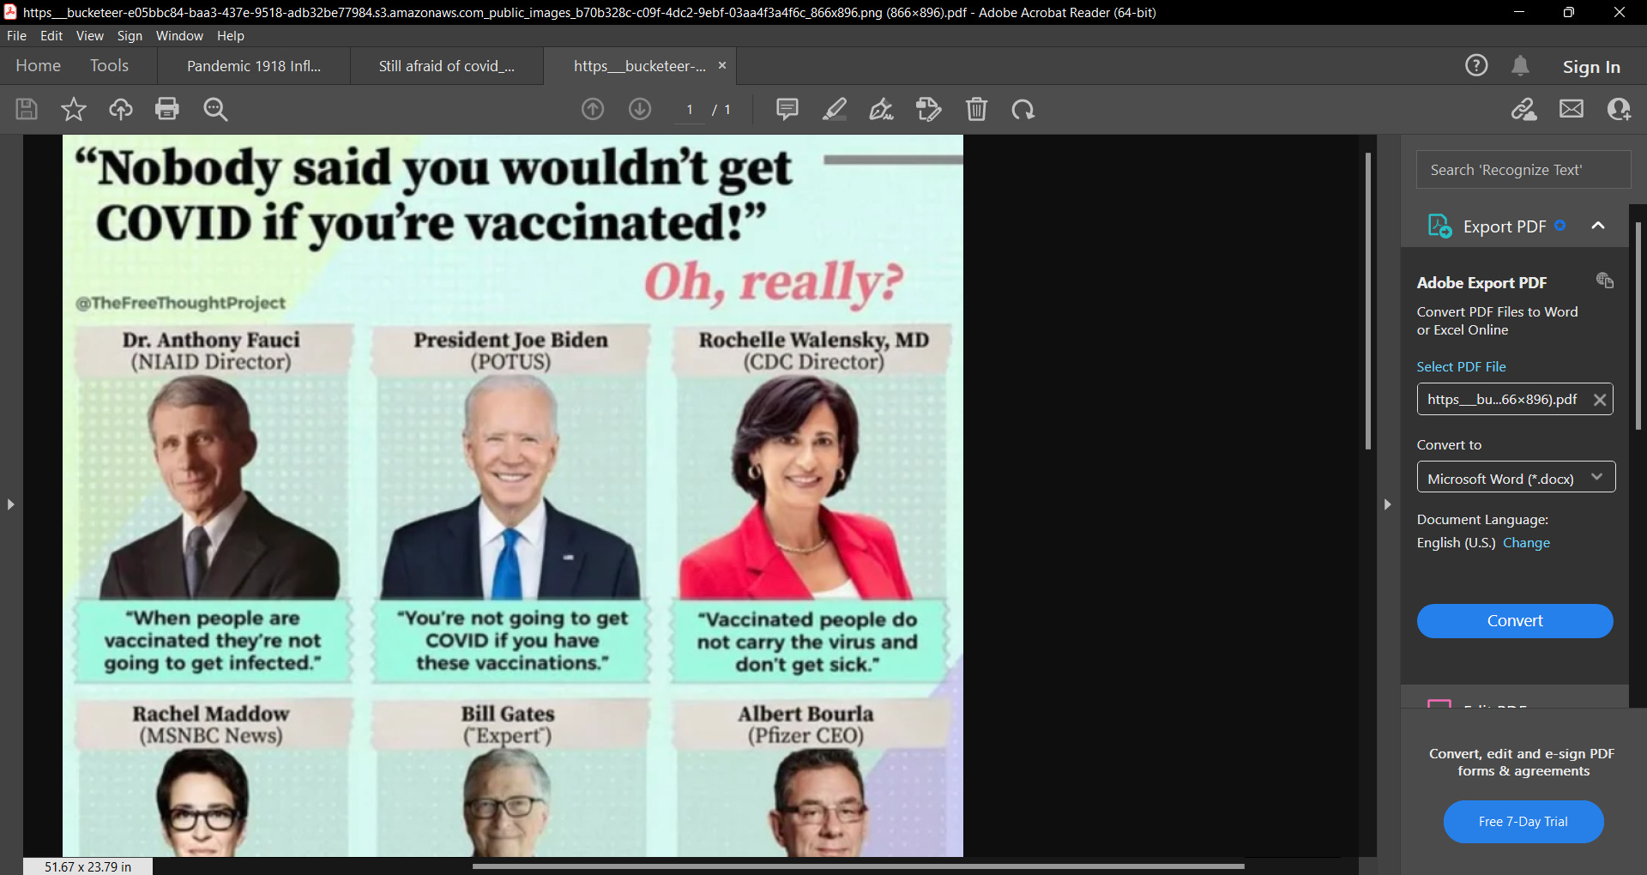Screen dimensions: 1647x875
Task: Click the share with others person icon
Action: tap(1619, 109)
